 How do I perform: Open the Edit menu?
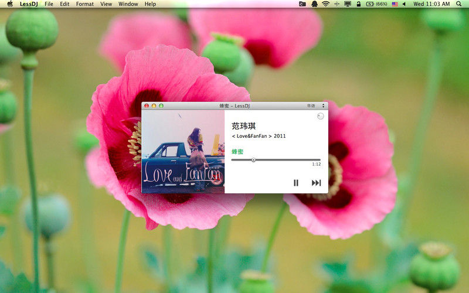[x=64, y=4]
